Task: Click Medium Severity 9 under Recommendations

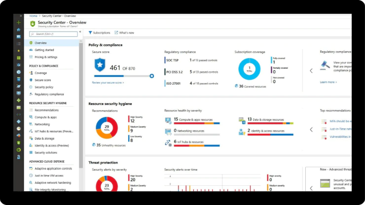Action: coord(137,129)
